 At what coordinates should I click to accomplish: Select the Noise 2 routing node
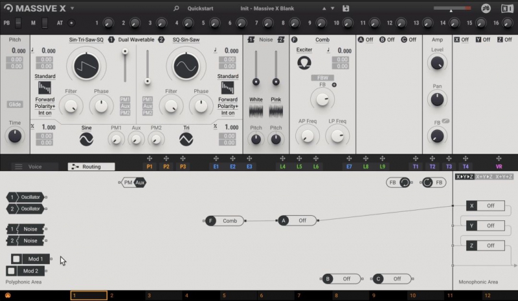[x=25, y=241]
